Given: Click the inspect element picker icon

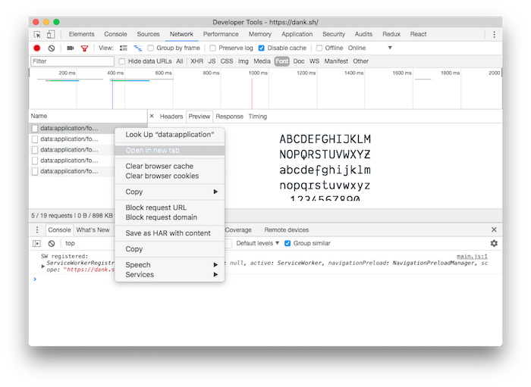Looking at the screenshot, I should point(37,34).
